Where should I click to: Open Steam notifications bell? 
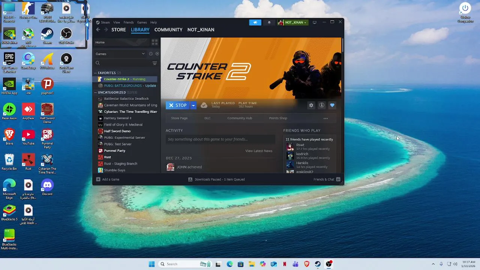pyautogui.click(x=269, y=22)
